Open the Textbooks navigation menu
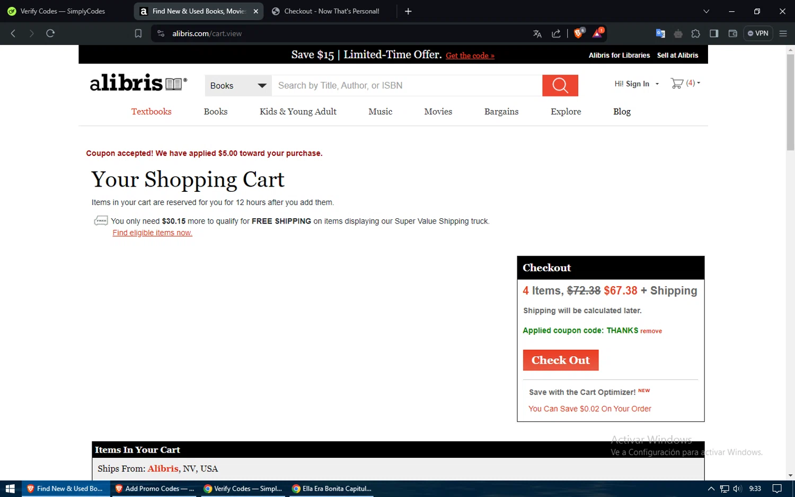795x497 pixels. (x=152, y=111)
